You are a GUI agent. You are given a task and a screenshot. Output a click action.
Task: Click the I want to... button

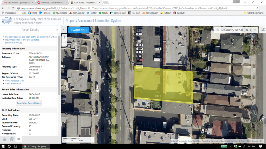pyautogui.click(x=79, y=30)
